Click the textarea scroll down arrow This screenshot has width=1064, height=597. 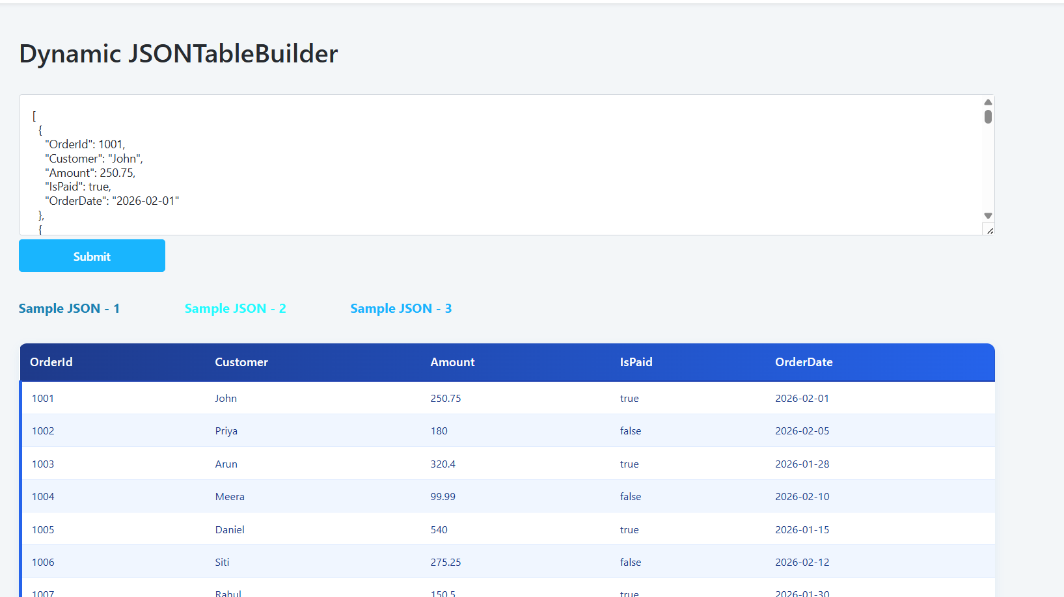tap(988, 216)
